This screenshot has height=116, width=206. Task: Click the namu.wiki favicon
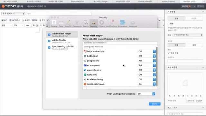[85, 75]
